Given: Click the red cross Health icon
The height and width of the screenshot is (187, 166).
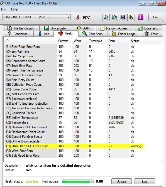Looking at the screenshot, I should [61, 33].
